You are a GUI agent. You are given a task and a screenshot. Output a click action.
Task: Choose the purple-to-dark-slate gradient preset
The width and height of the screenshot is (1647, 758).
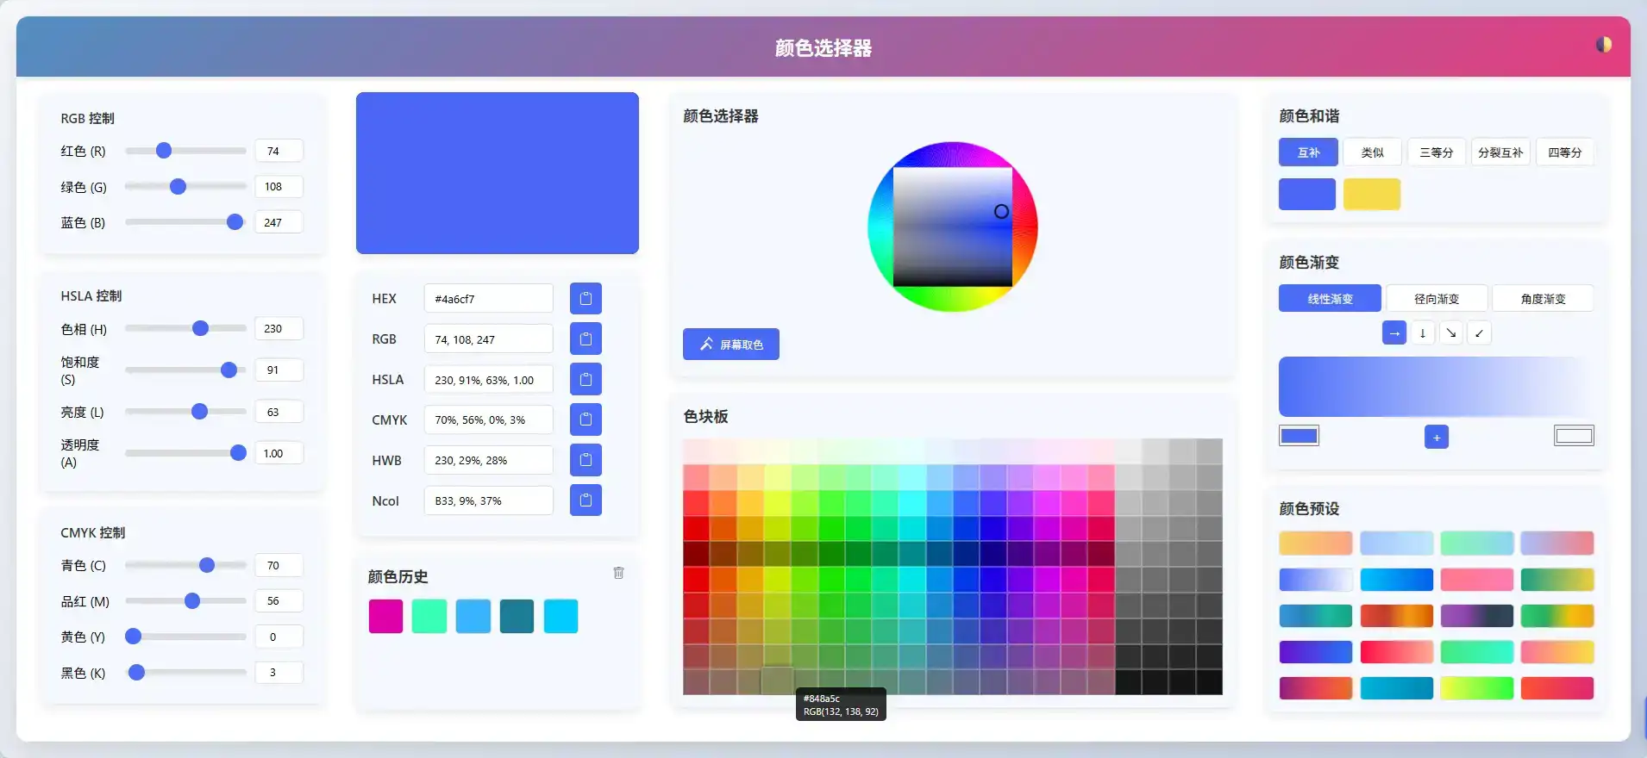(1477, 615)
